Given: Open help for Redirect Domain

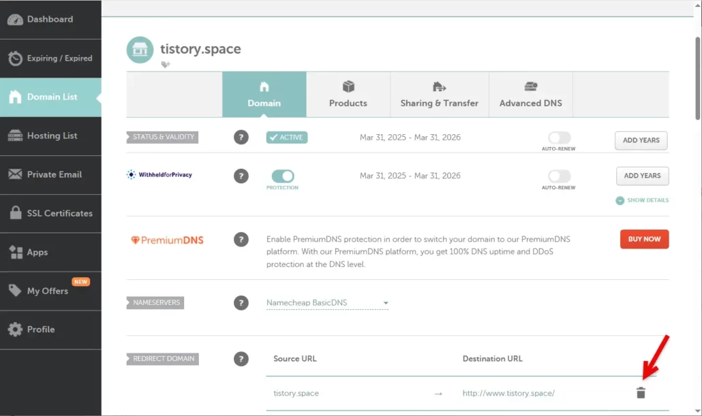Looking at the screenshot, I should point(241,359).
